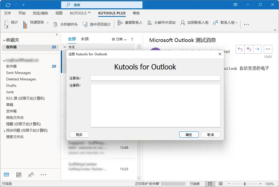Click the 从邮件中添加 tool

(161, 22)
